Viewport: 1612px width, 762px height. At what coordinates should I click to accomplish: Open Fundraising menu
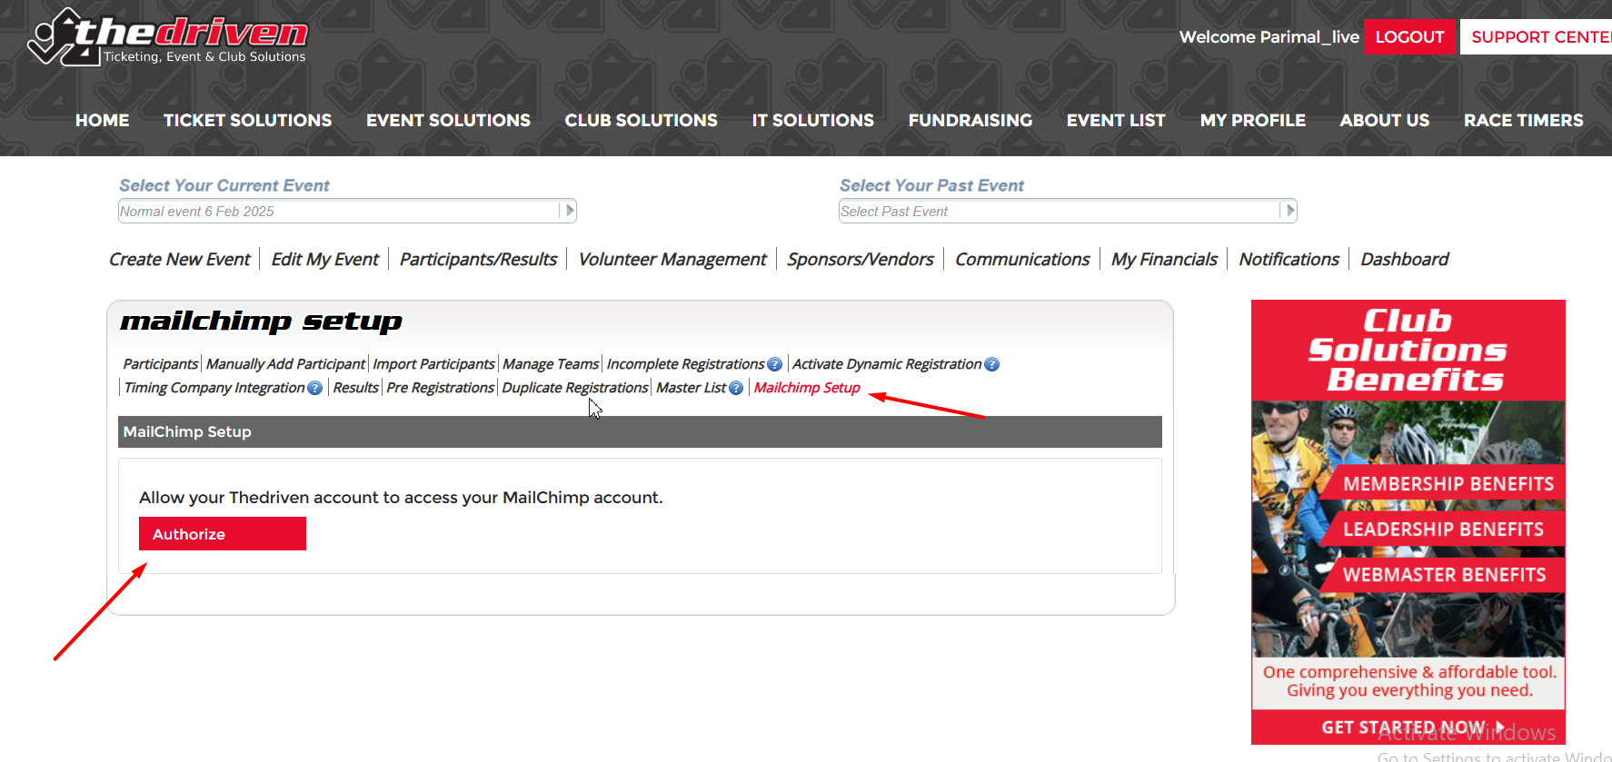(970, 120)
